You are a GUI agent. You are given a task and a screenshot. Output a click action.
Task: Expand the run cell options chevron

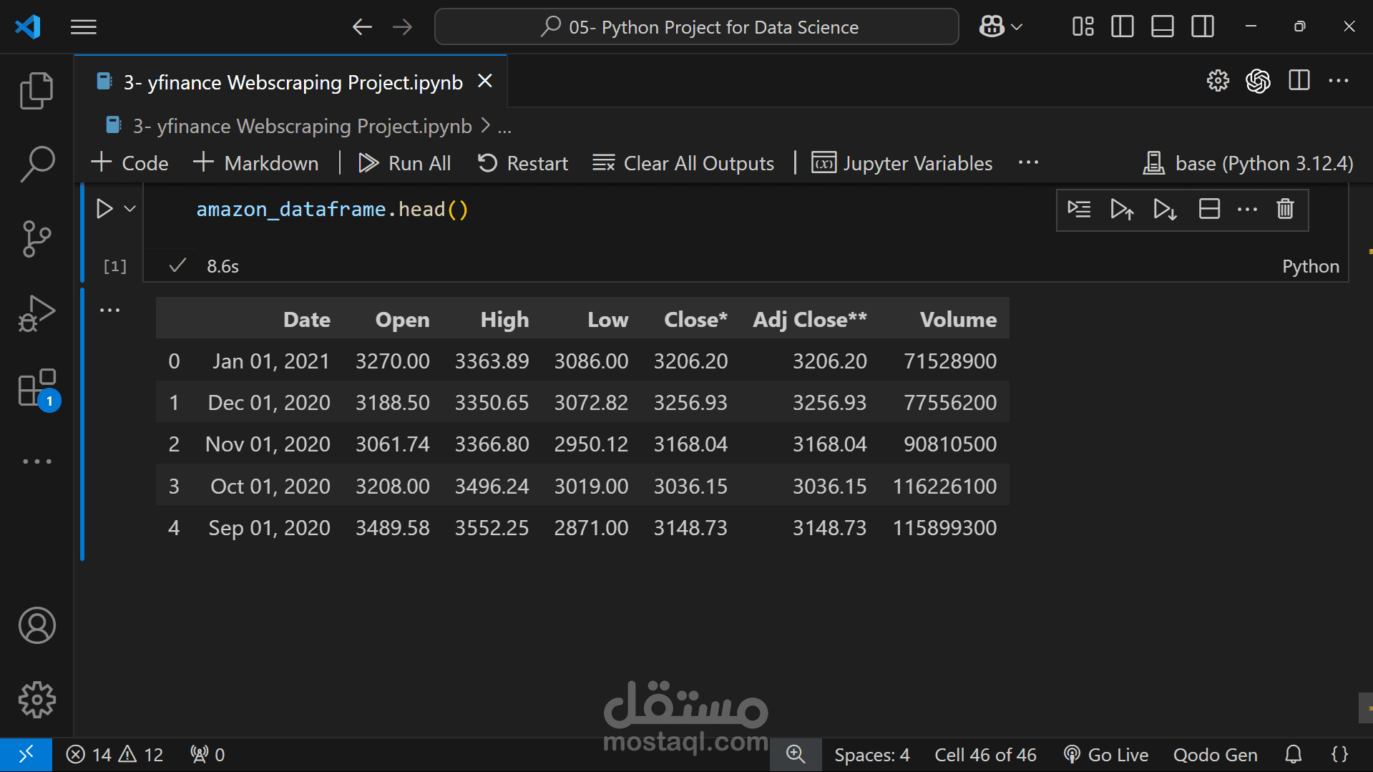point(130,209)
